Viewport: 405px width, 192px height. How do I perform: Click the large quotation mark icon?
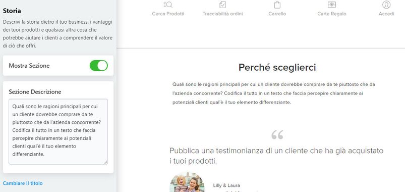point(277,134)
